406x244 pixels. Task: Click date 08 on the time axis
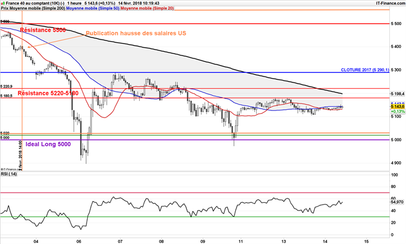(161, 242)
